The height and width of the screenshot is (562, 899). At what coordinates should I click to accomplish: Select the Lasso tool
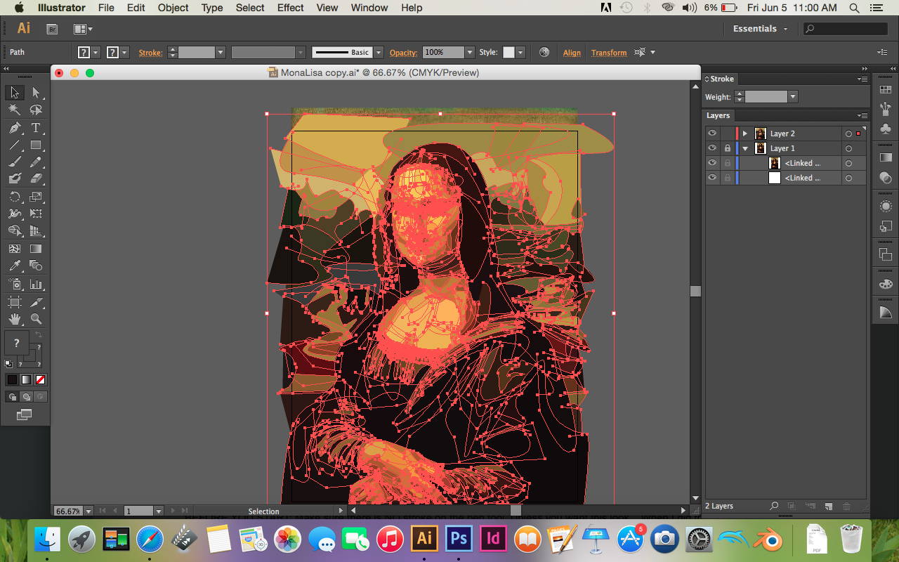[x=36, y=110]
